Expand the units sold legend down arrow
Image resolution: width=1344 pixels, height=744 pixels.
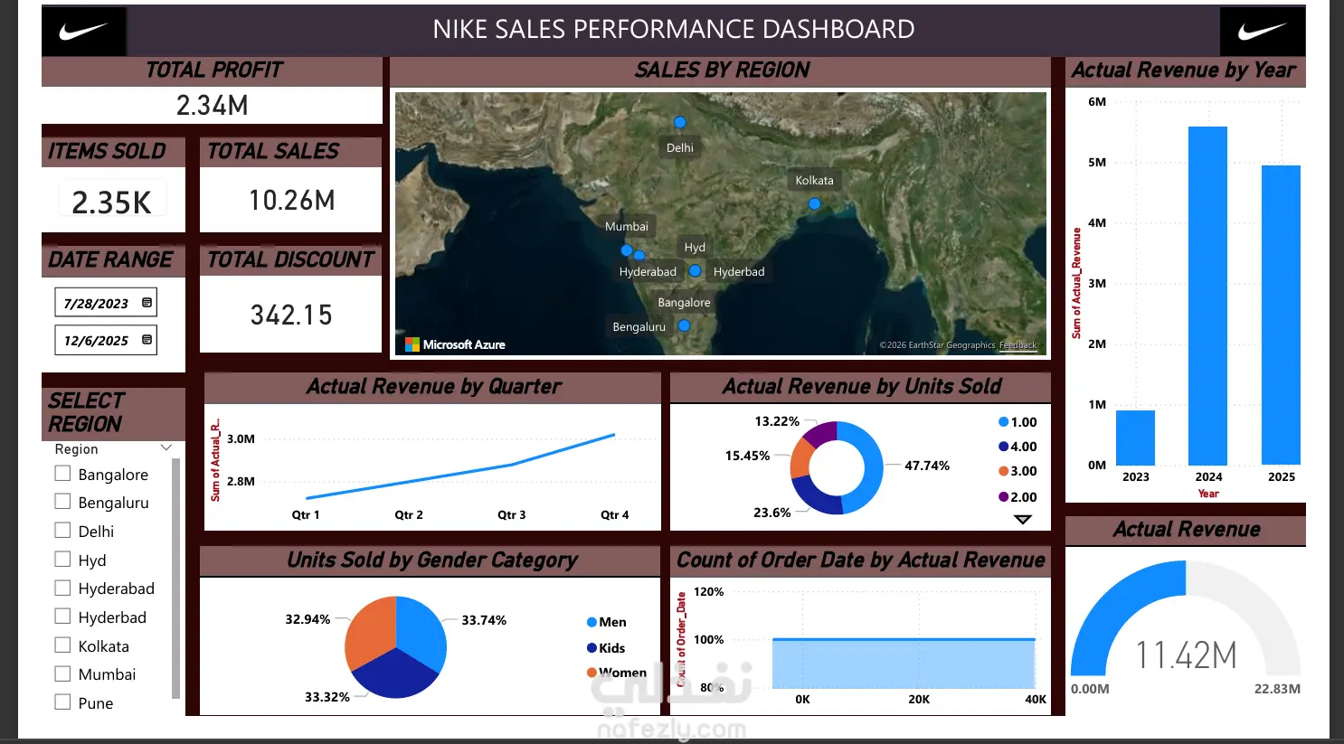1023,520
